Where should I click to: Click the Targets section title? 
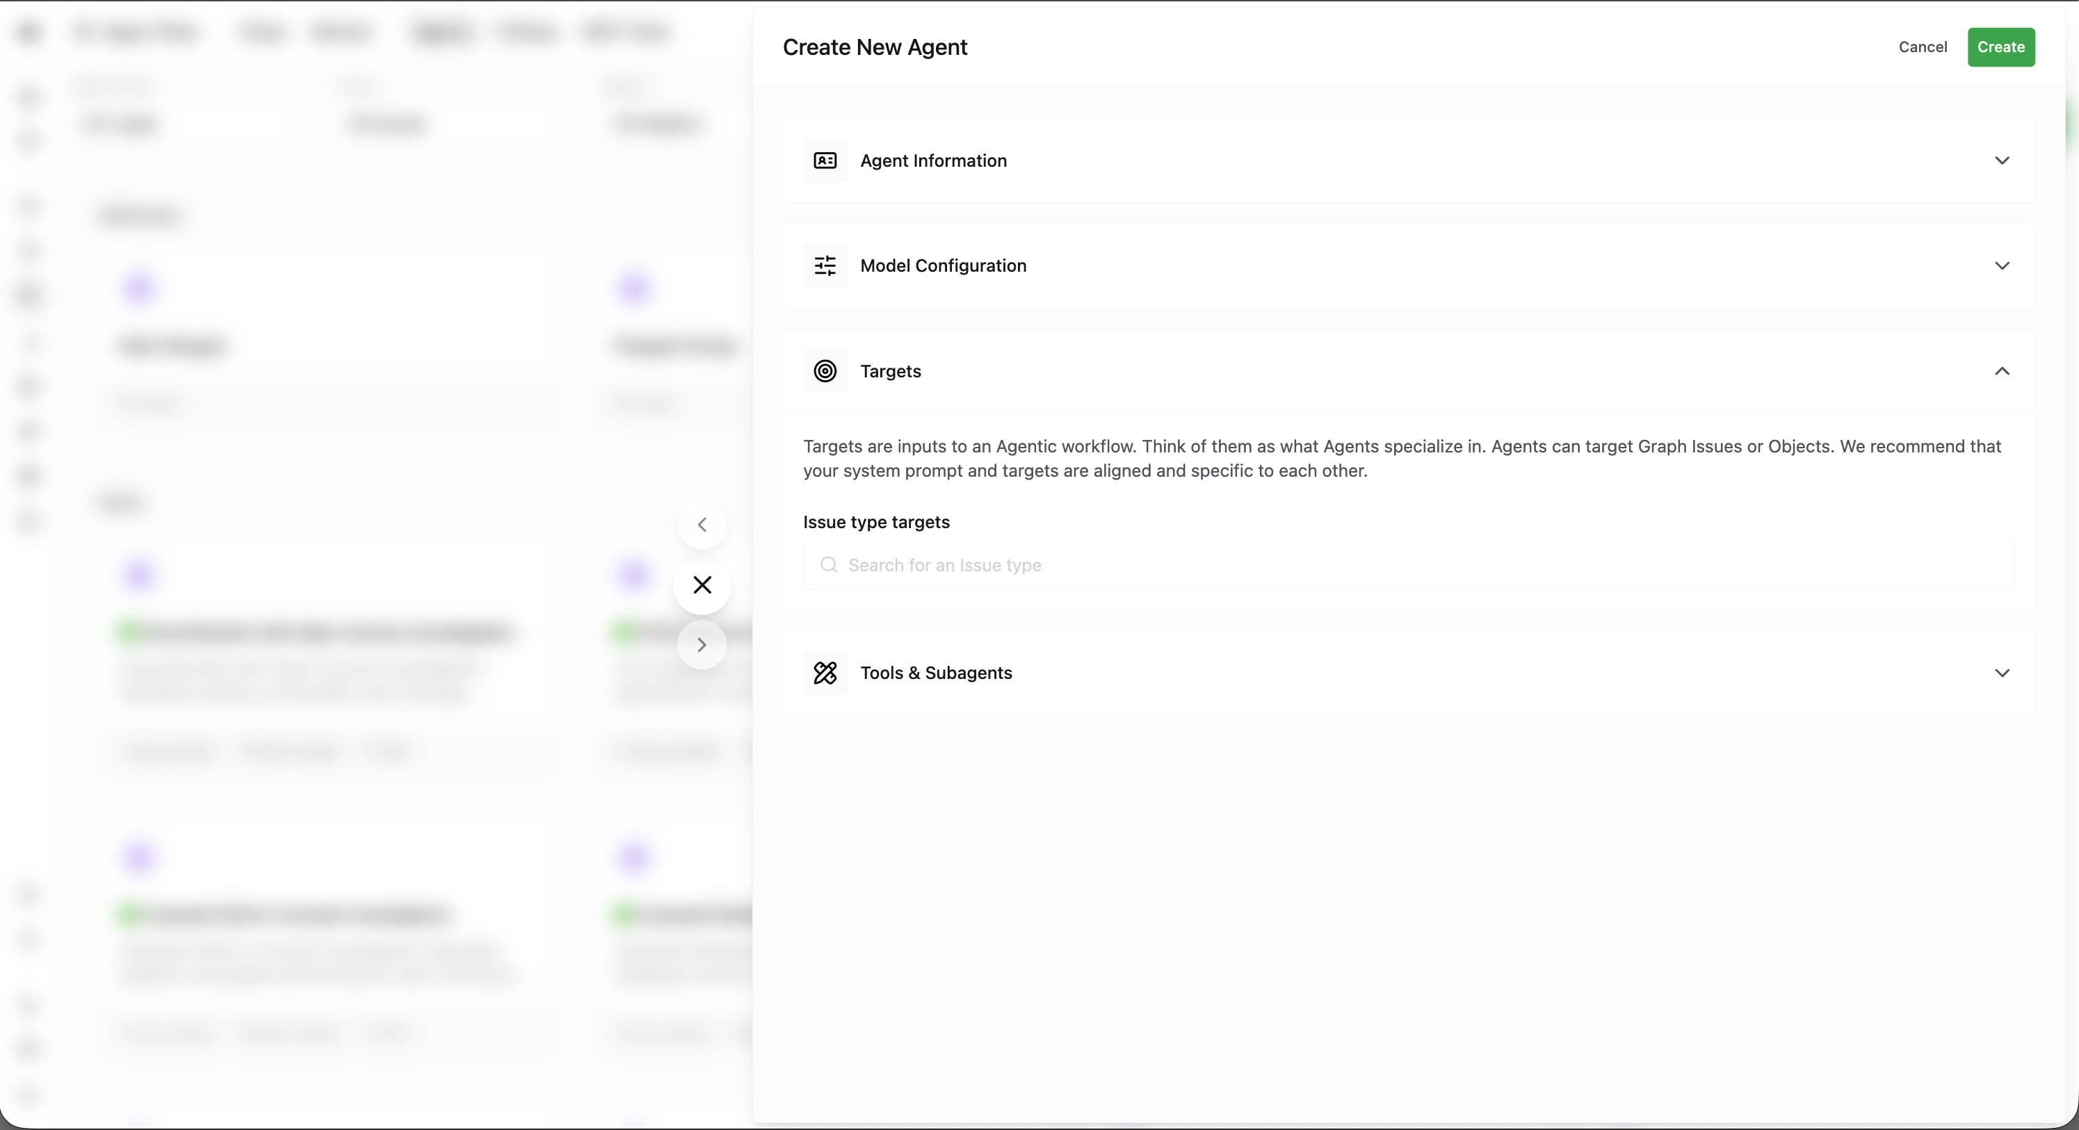click(x=890, y=371)
